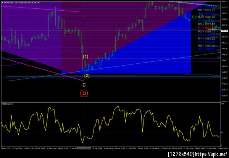Screen dimensions: 229x158
Task: Select the (2) wave label on chart
Action: (87, 76)
